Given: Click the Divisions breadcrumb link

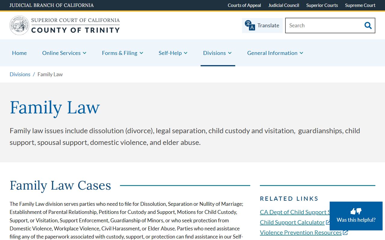Looking at the screenshot, I should coord(20,74).
